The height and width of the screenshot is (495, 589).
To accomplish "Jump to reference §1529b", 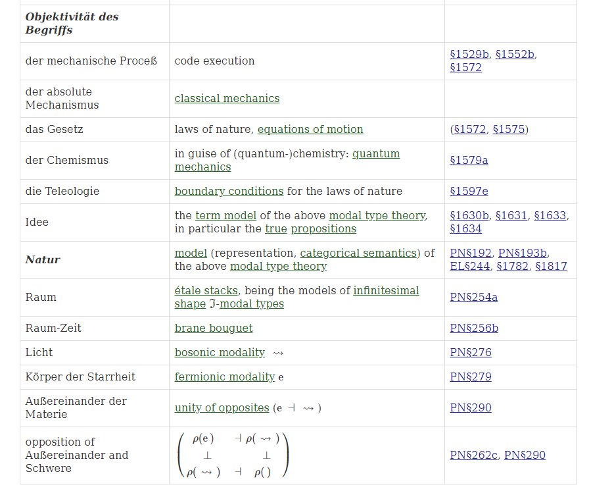I will click(x=469, y=55).
